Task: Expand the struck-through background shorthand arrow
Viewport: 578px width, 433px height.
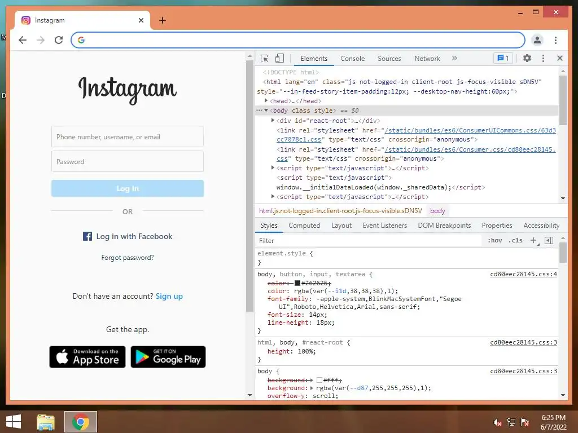Action: point(312,380)
